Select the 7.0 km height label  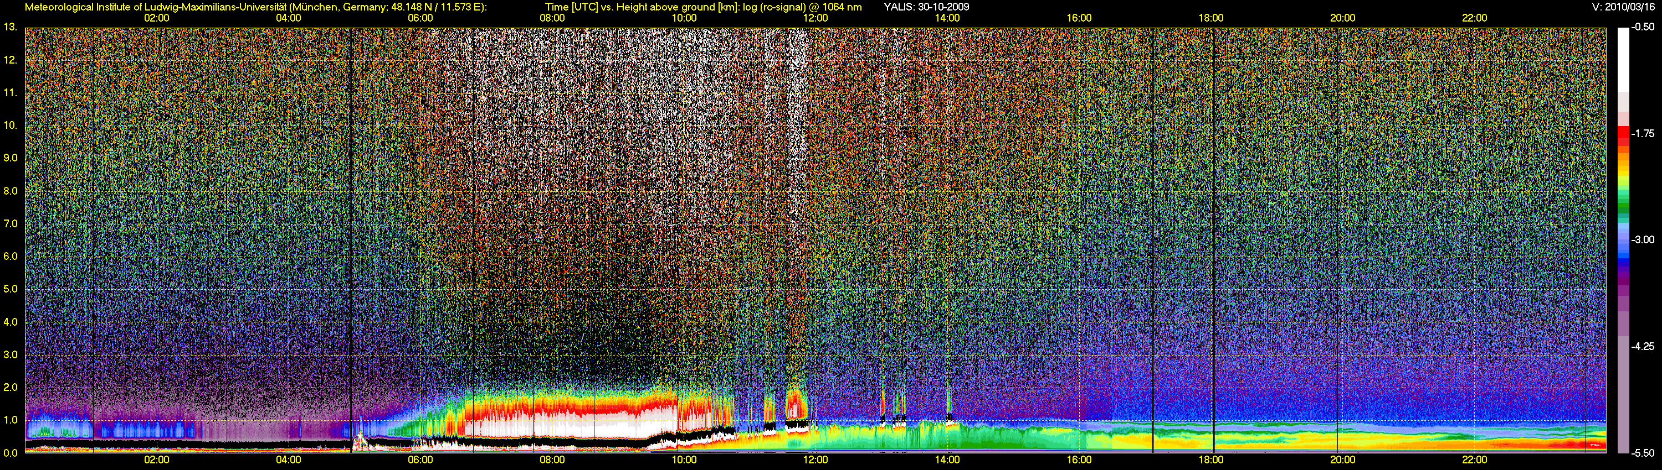(11, 224)
